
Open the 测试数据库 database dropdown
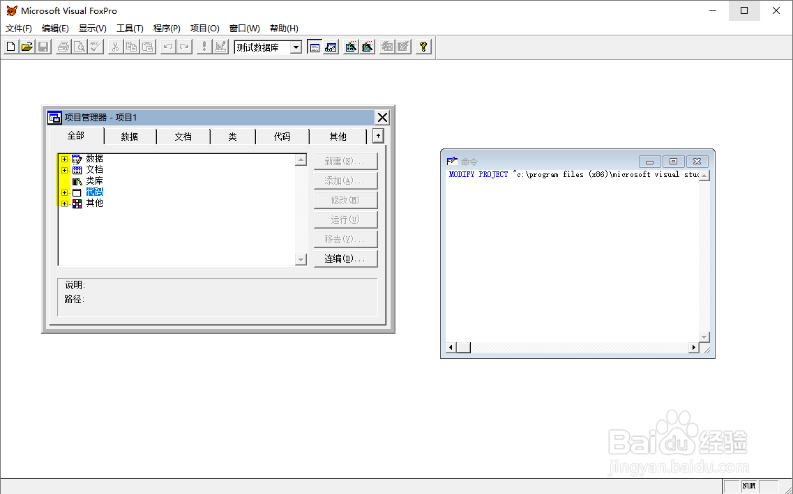[x=296, y=47]
